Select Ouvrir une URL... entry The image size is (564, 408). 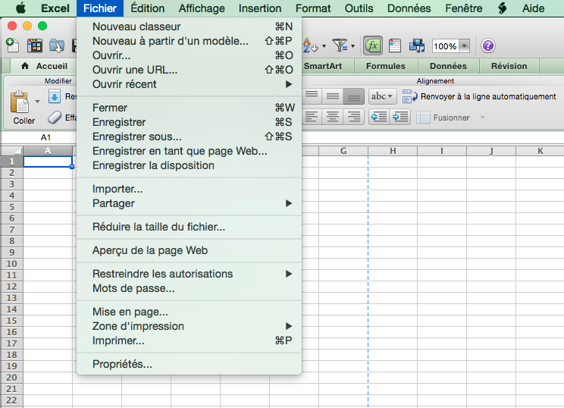coord(190,70)
